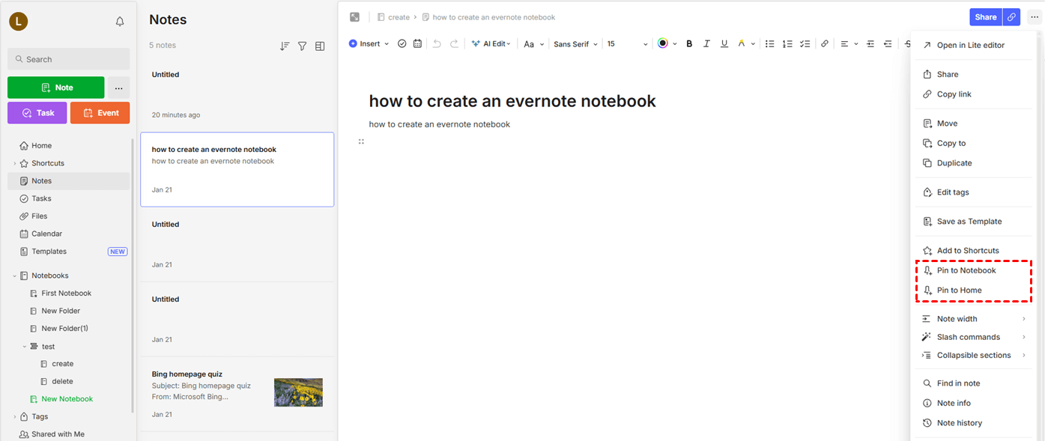Insert a checklist in the note
1045x441 pixels.
tap(805, 44)
